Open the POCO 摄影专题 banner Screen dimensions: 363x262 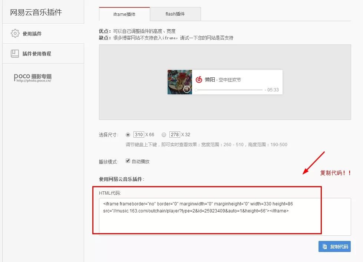pyautogui.click(x=33, y=78)
